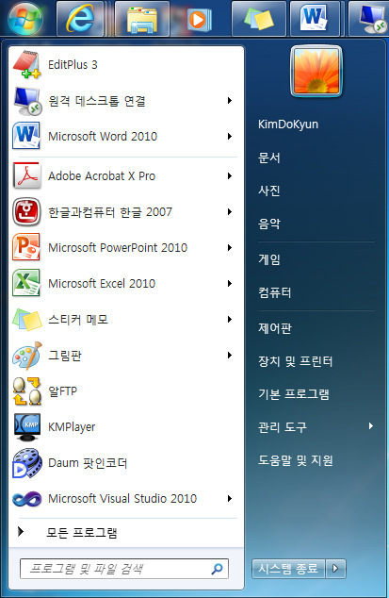
Task: Click the 프로그램 및 파일 검색 search box
Action: 124,569
